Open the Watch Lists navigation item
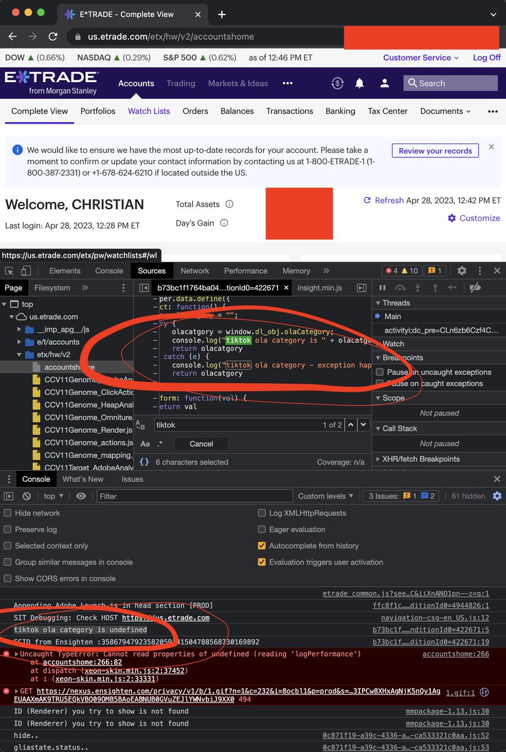Viewport: 506px width, 752px height. click(148, 111)
